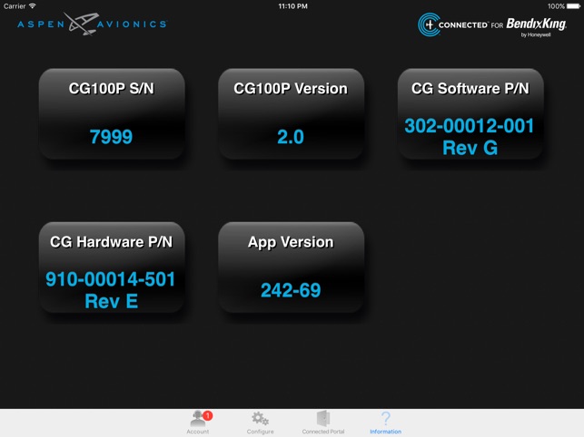This screenshot has height=437, width=584.
Task: Open the Connected Portal tab
Action: pos(323,422)
